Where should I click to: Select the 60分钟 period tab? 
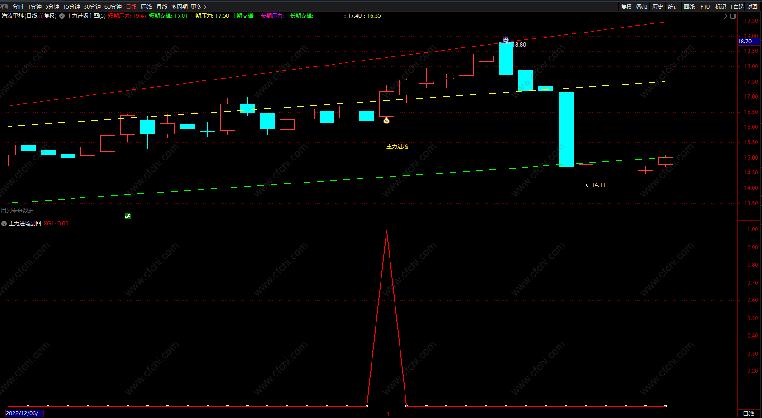(x=113, y=6)
